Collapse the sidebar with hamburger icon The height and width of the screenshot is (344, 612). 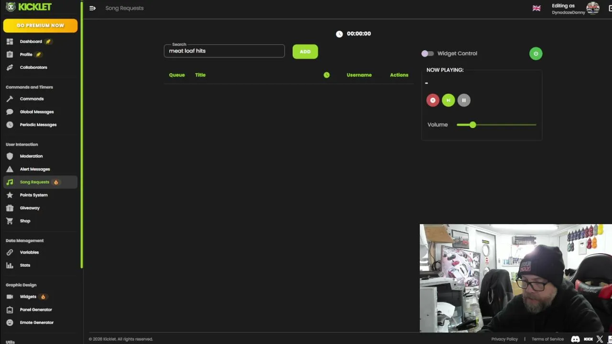point(92,8)
